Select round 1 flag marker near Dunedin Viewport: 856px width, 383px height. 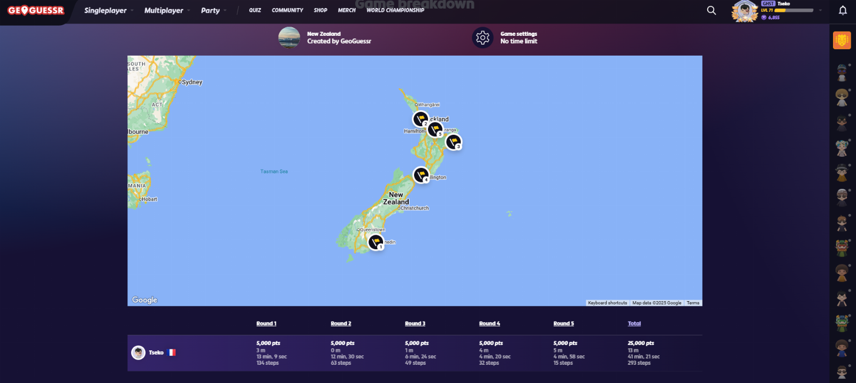coord(376,242)
